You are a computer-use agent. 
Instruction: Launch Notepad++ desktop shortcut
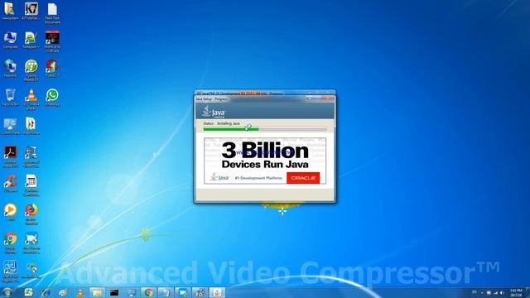coord(31,41)
